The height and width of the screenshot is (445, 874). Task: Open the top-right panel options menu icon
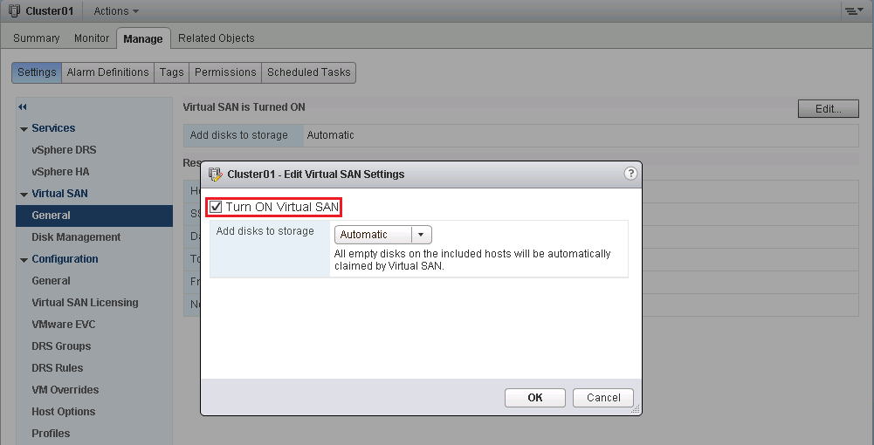pos(851,11)
